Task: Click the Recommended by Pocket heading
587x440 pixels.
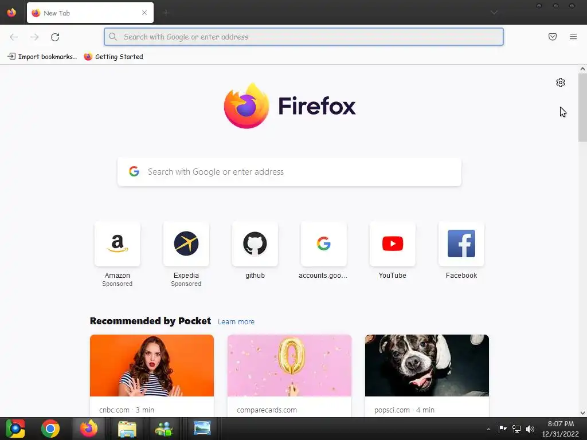Action: [x=151, y=321]
